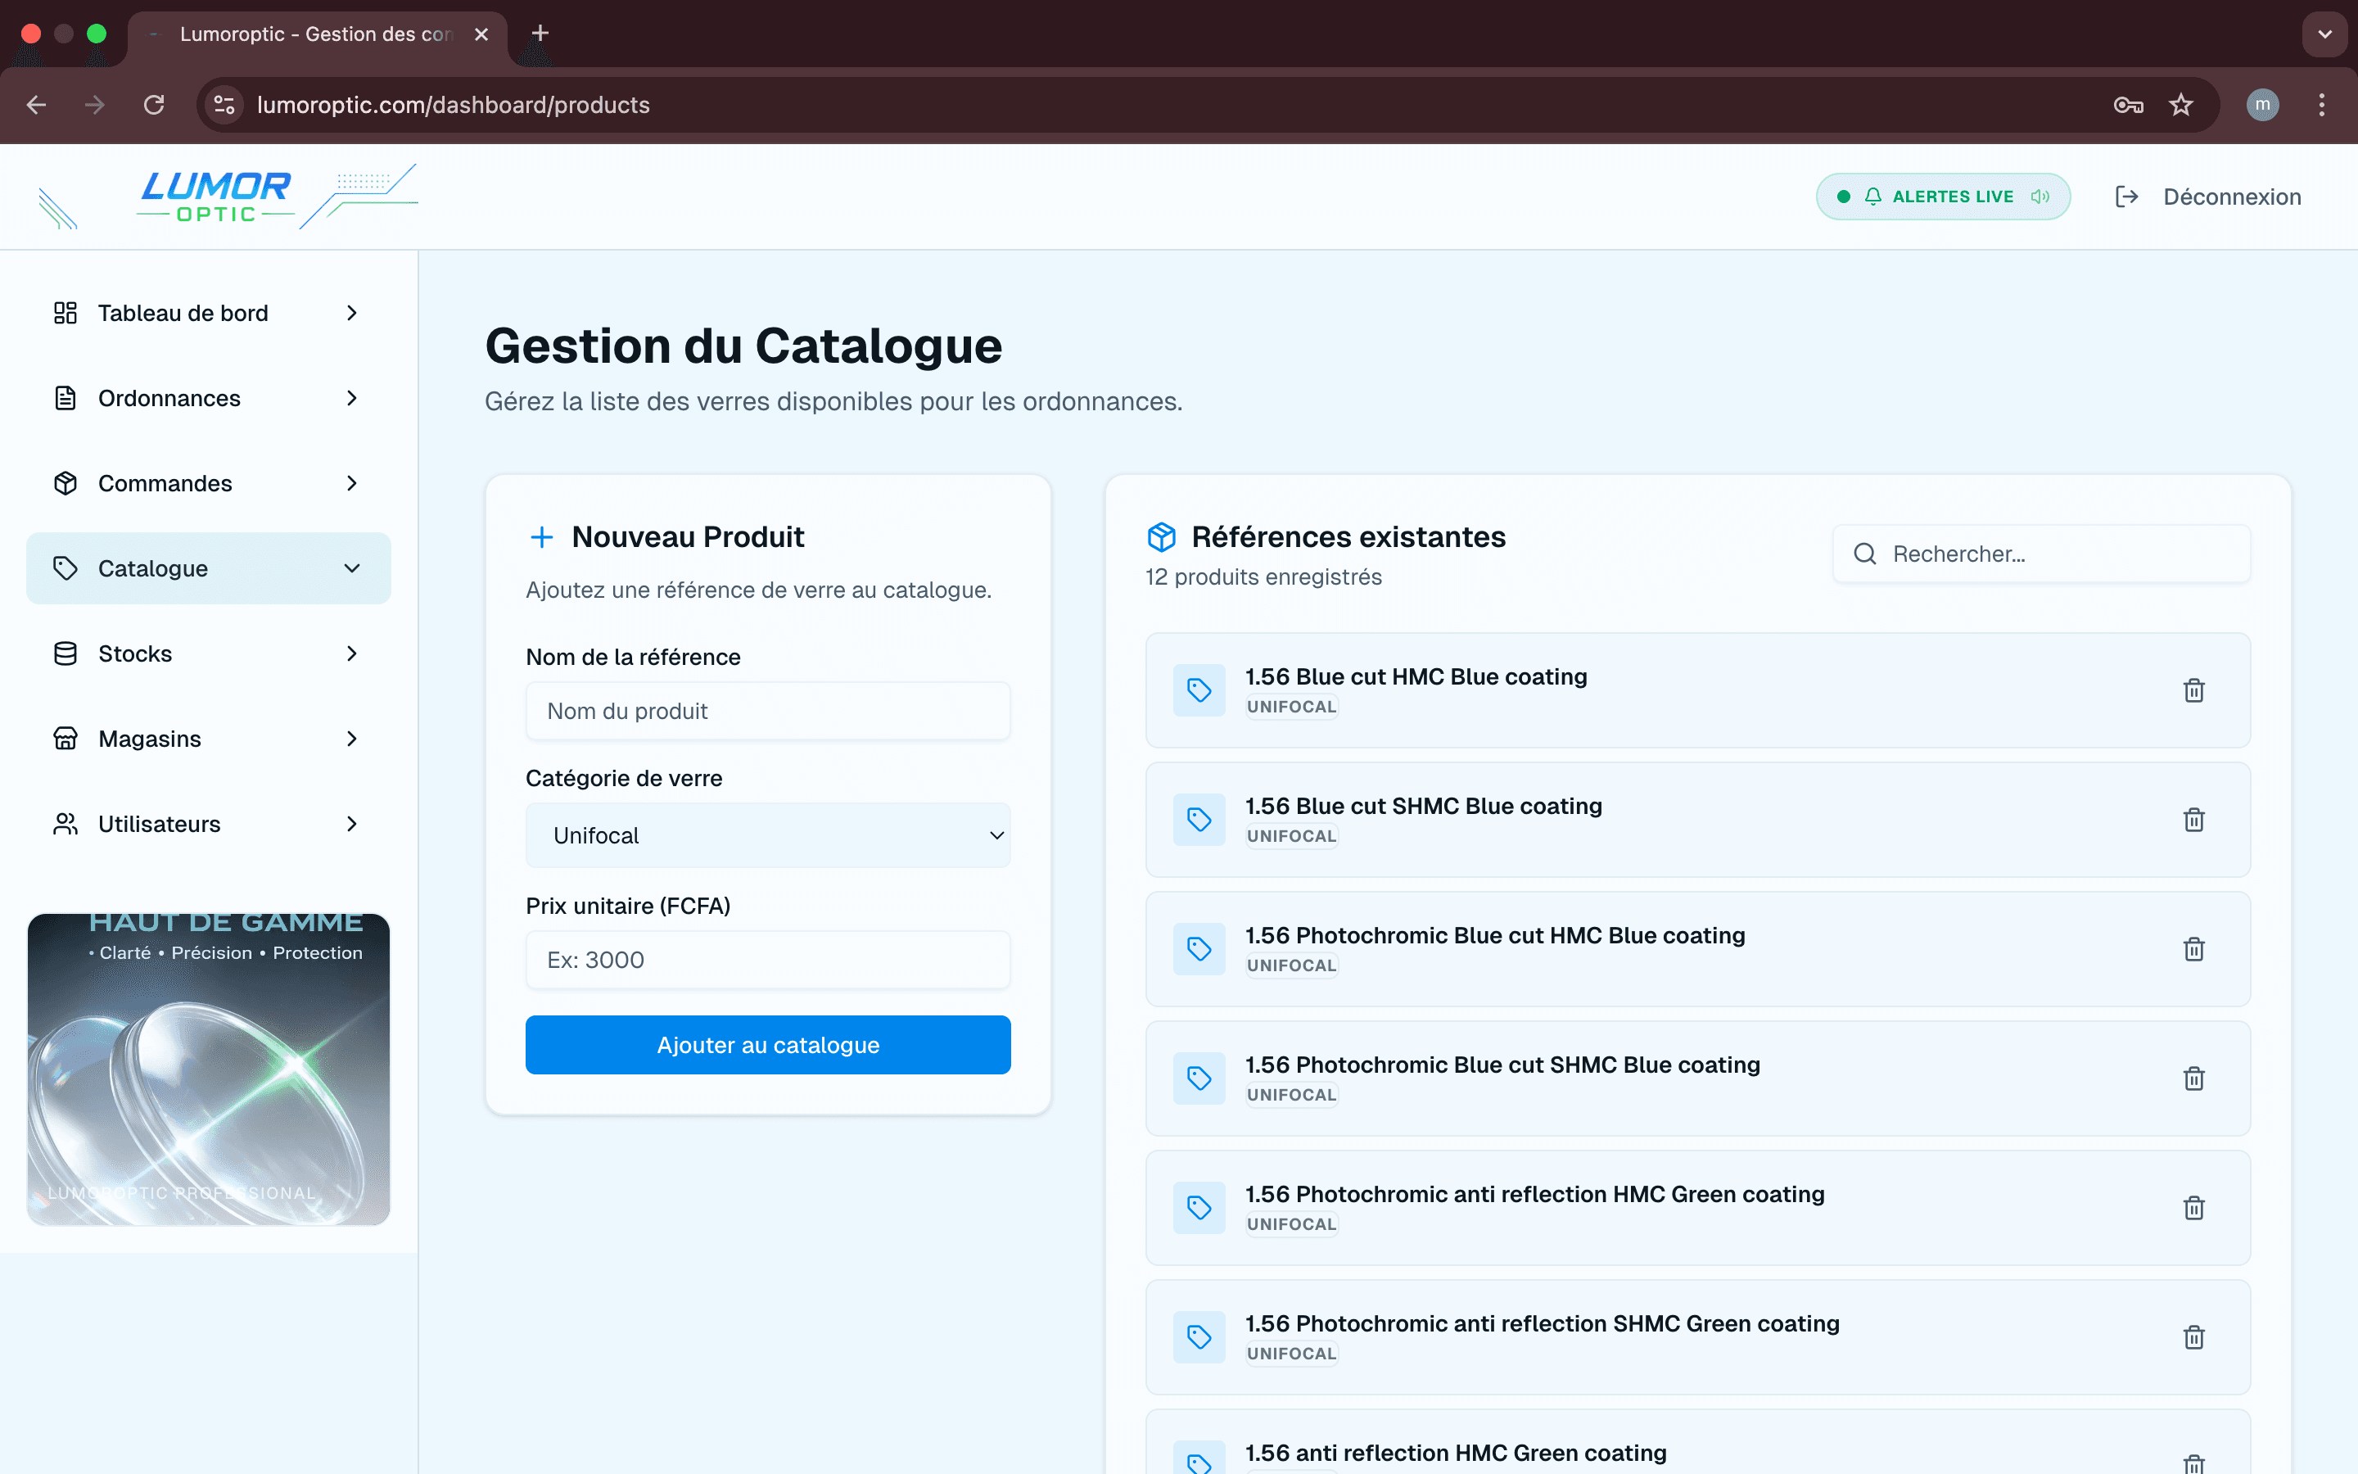Focus the Nom du produit field
Viewport: 2358px width, 1474px height.
[768, 711]
